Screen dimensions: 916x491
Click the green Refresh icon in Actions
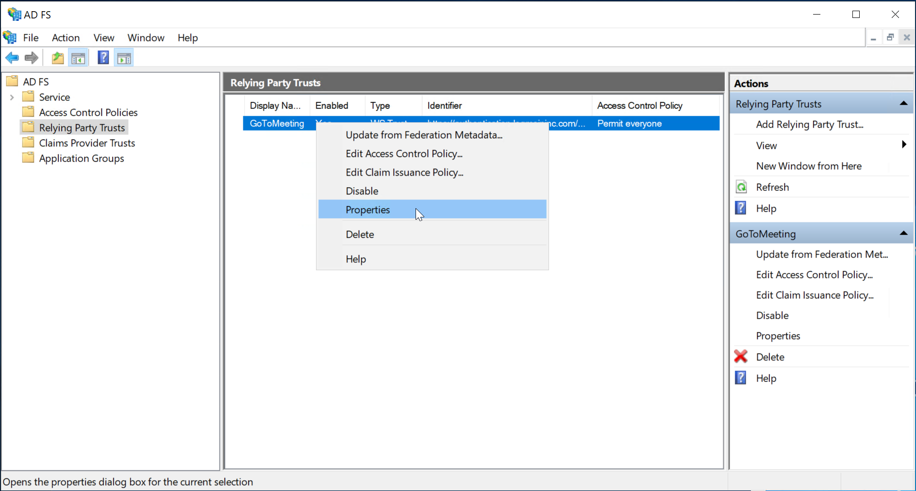741,187
